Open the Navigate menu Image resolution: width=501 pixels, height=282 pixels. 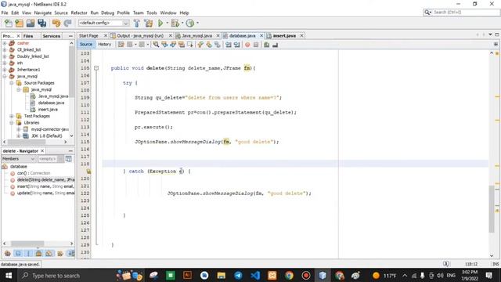43,13
